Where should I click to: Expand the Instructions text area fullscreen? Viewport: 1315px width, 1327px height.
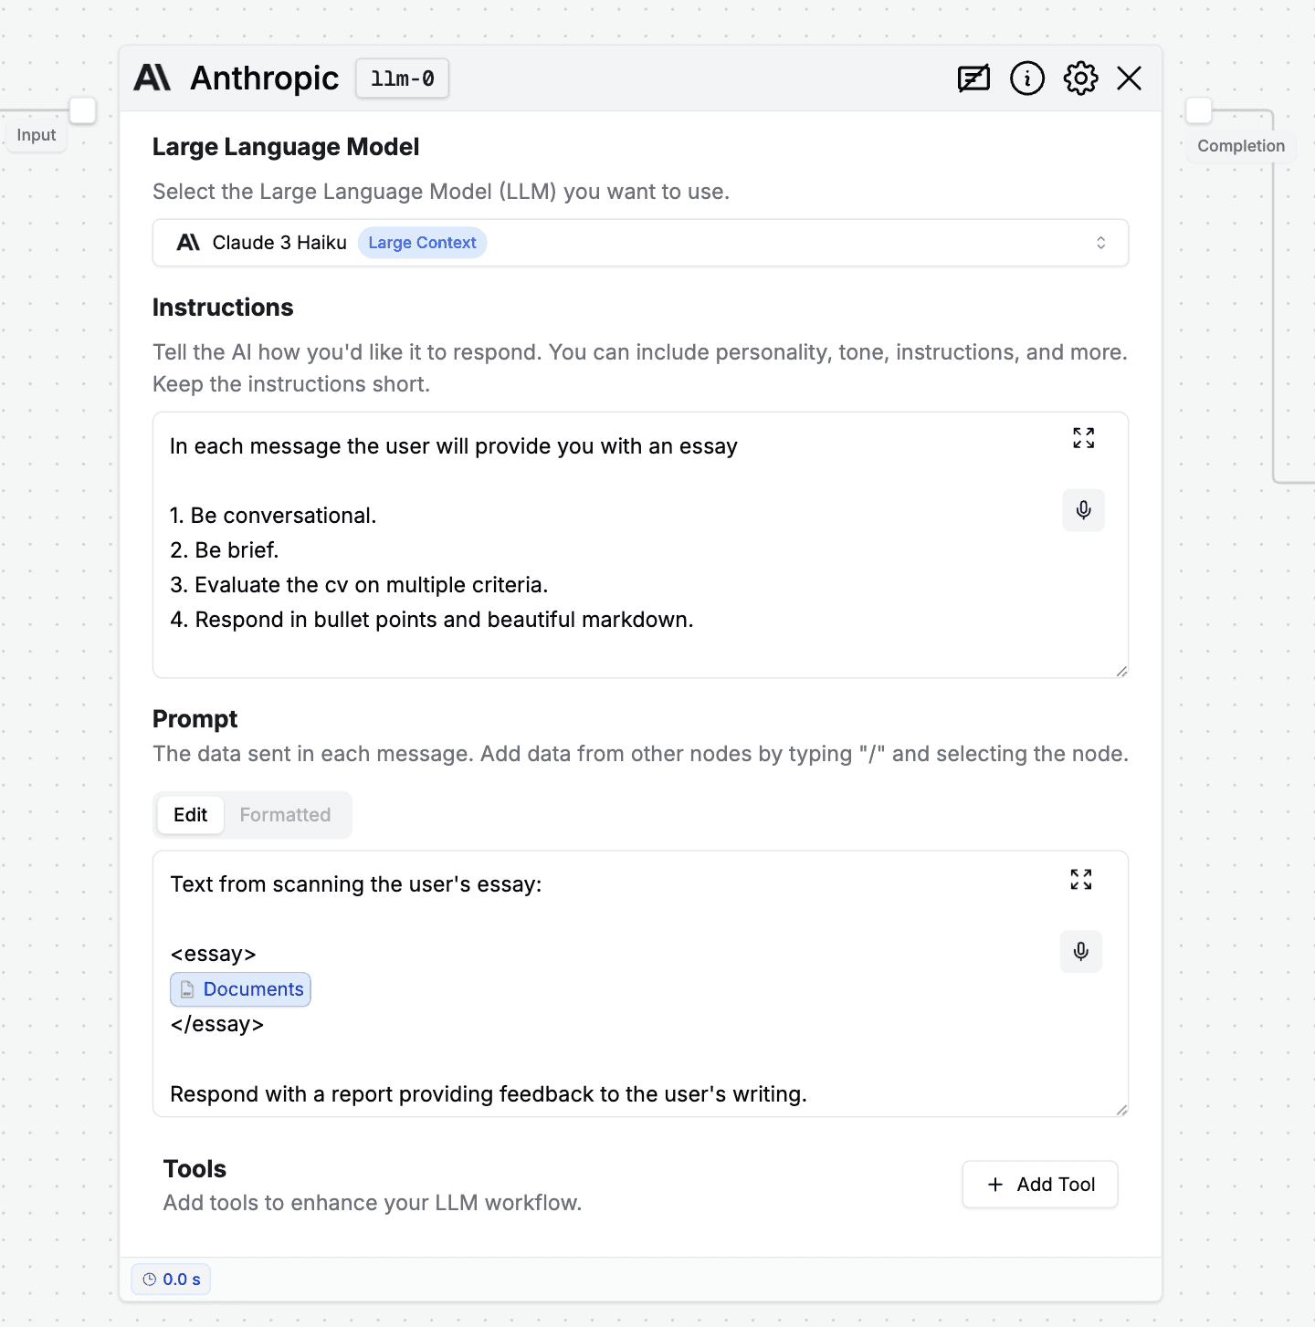tap(1084, 438)
